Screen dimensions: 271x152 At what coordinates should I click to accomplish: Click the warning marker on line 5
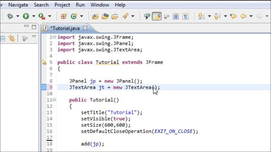[x=44, y=62]
